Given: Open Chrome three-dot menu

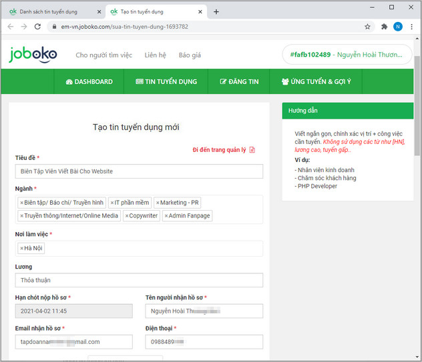Looking at the screenshot, I should click(x=411, y=27).
